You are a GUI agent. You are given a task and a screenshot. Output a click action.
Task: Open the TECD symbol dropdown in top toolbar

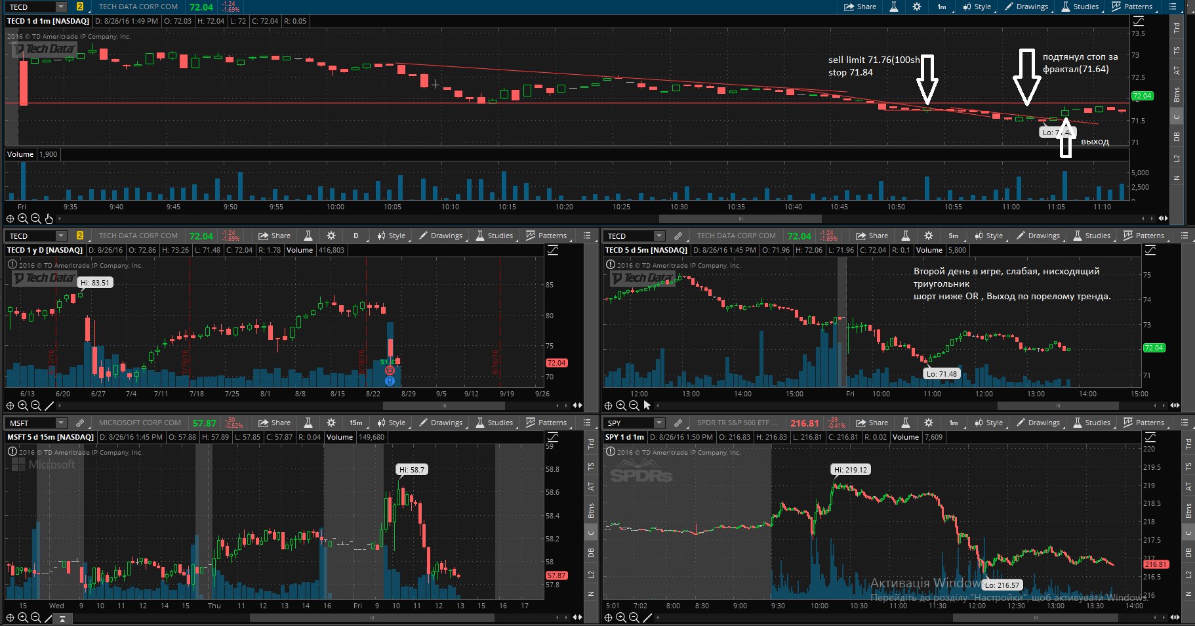61,7
